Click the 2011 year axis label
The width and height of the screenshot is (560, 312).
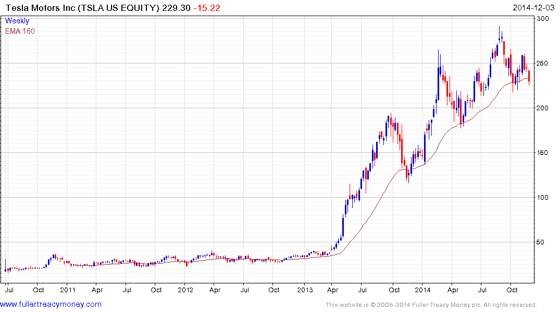tap(68, 290)
